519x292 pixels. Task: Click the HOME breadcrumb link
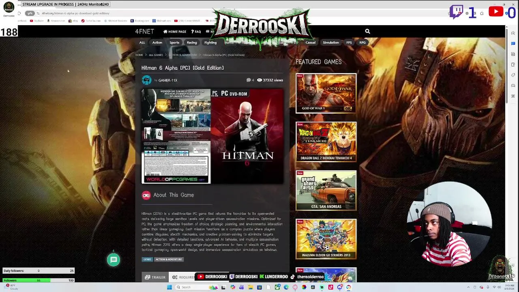(139, 55)
